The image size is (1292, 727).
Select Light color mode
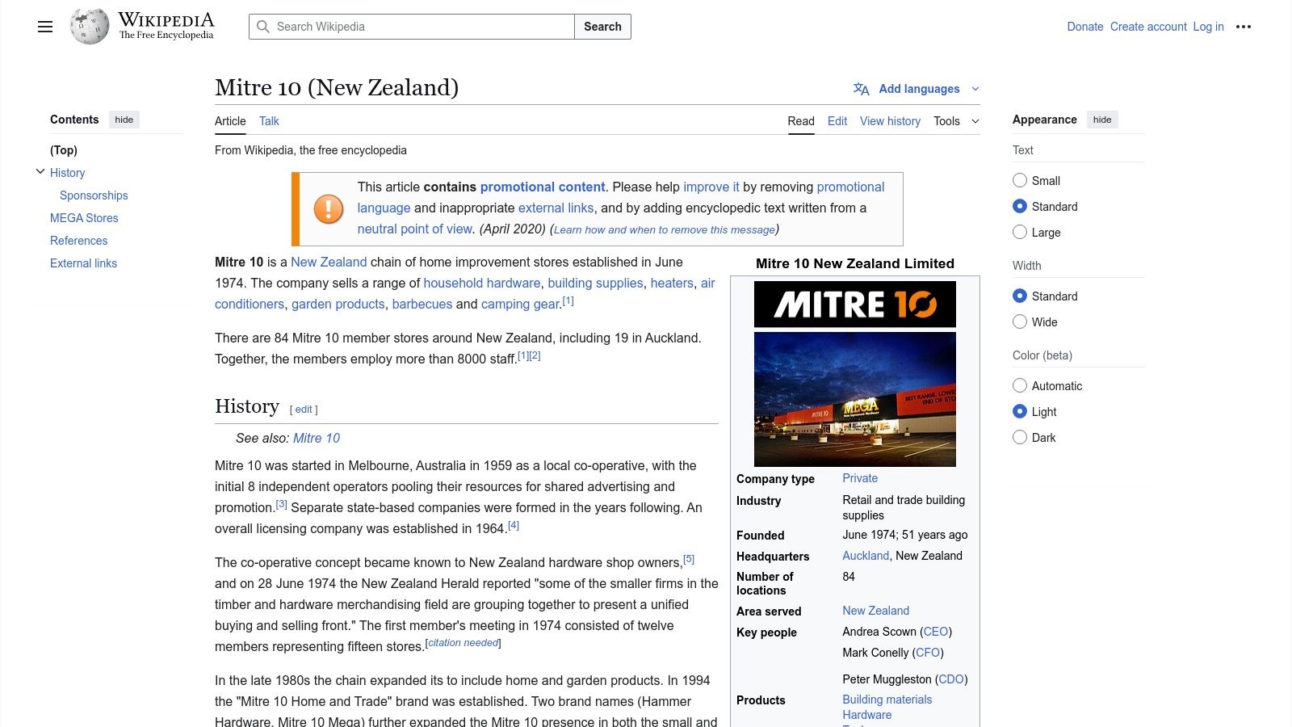[x=1020, y=412]
